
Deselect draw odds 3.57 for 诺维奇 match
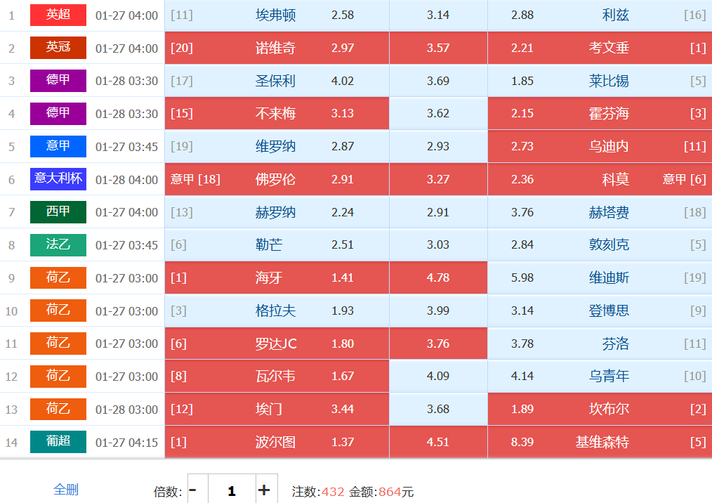(x=437, y=48)
